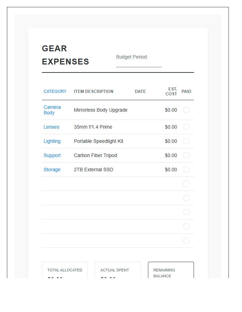This screenshot has height=312, width=242.
Task: Select the Support category link
Action: 52,155
